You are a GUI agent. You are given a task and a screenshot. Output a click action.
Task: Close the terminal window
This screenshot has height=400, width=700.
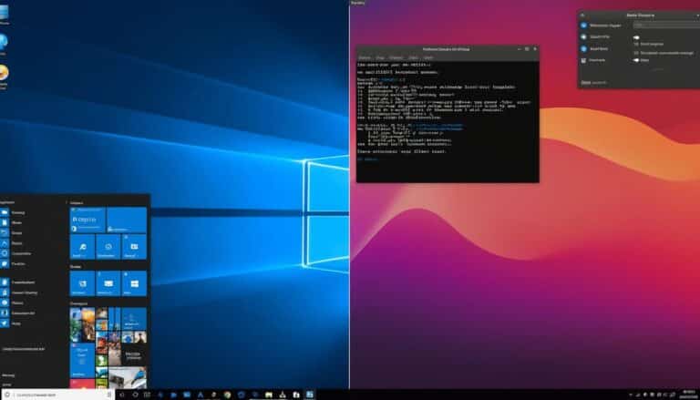[x=535, y=49]
